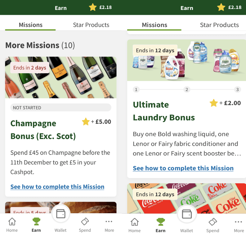246x237 pixels.
Task: Select the Missions tab in right screen
Action: coord(154,25)
